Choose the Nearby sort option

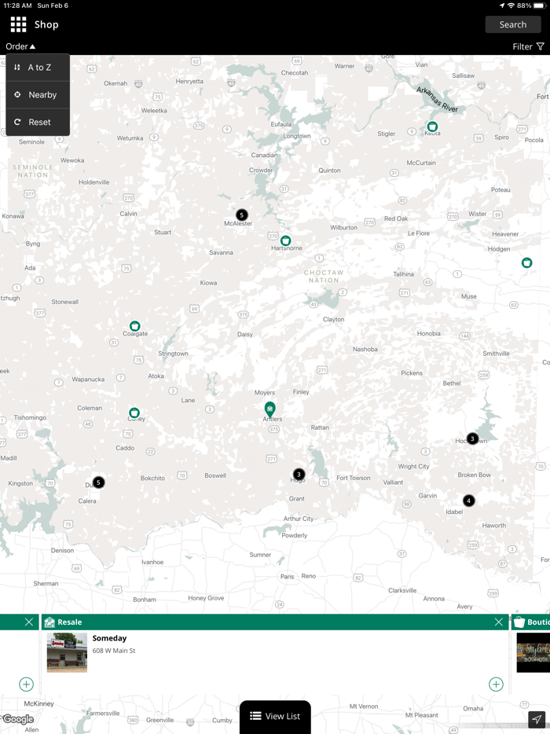click(x=38, y=94)
